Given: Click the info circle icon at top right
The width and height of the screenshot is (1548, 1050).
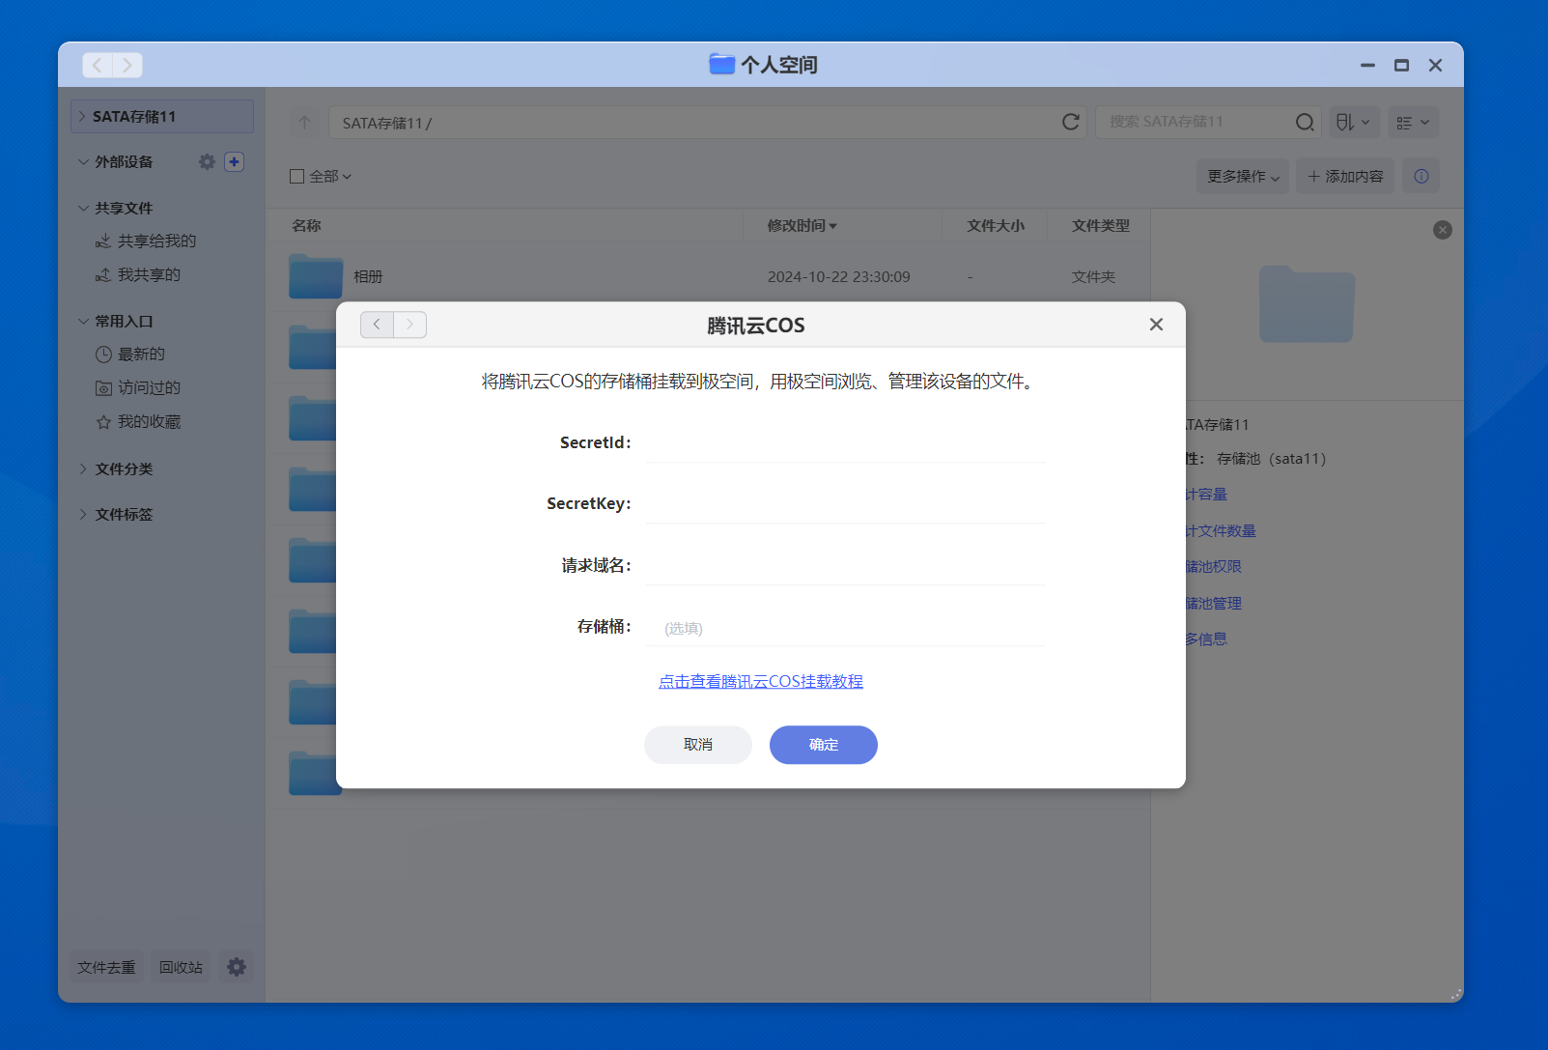Looking at the screenshot, I should (x=1421, y=176).
